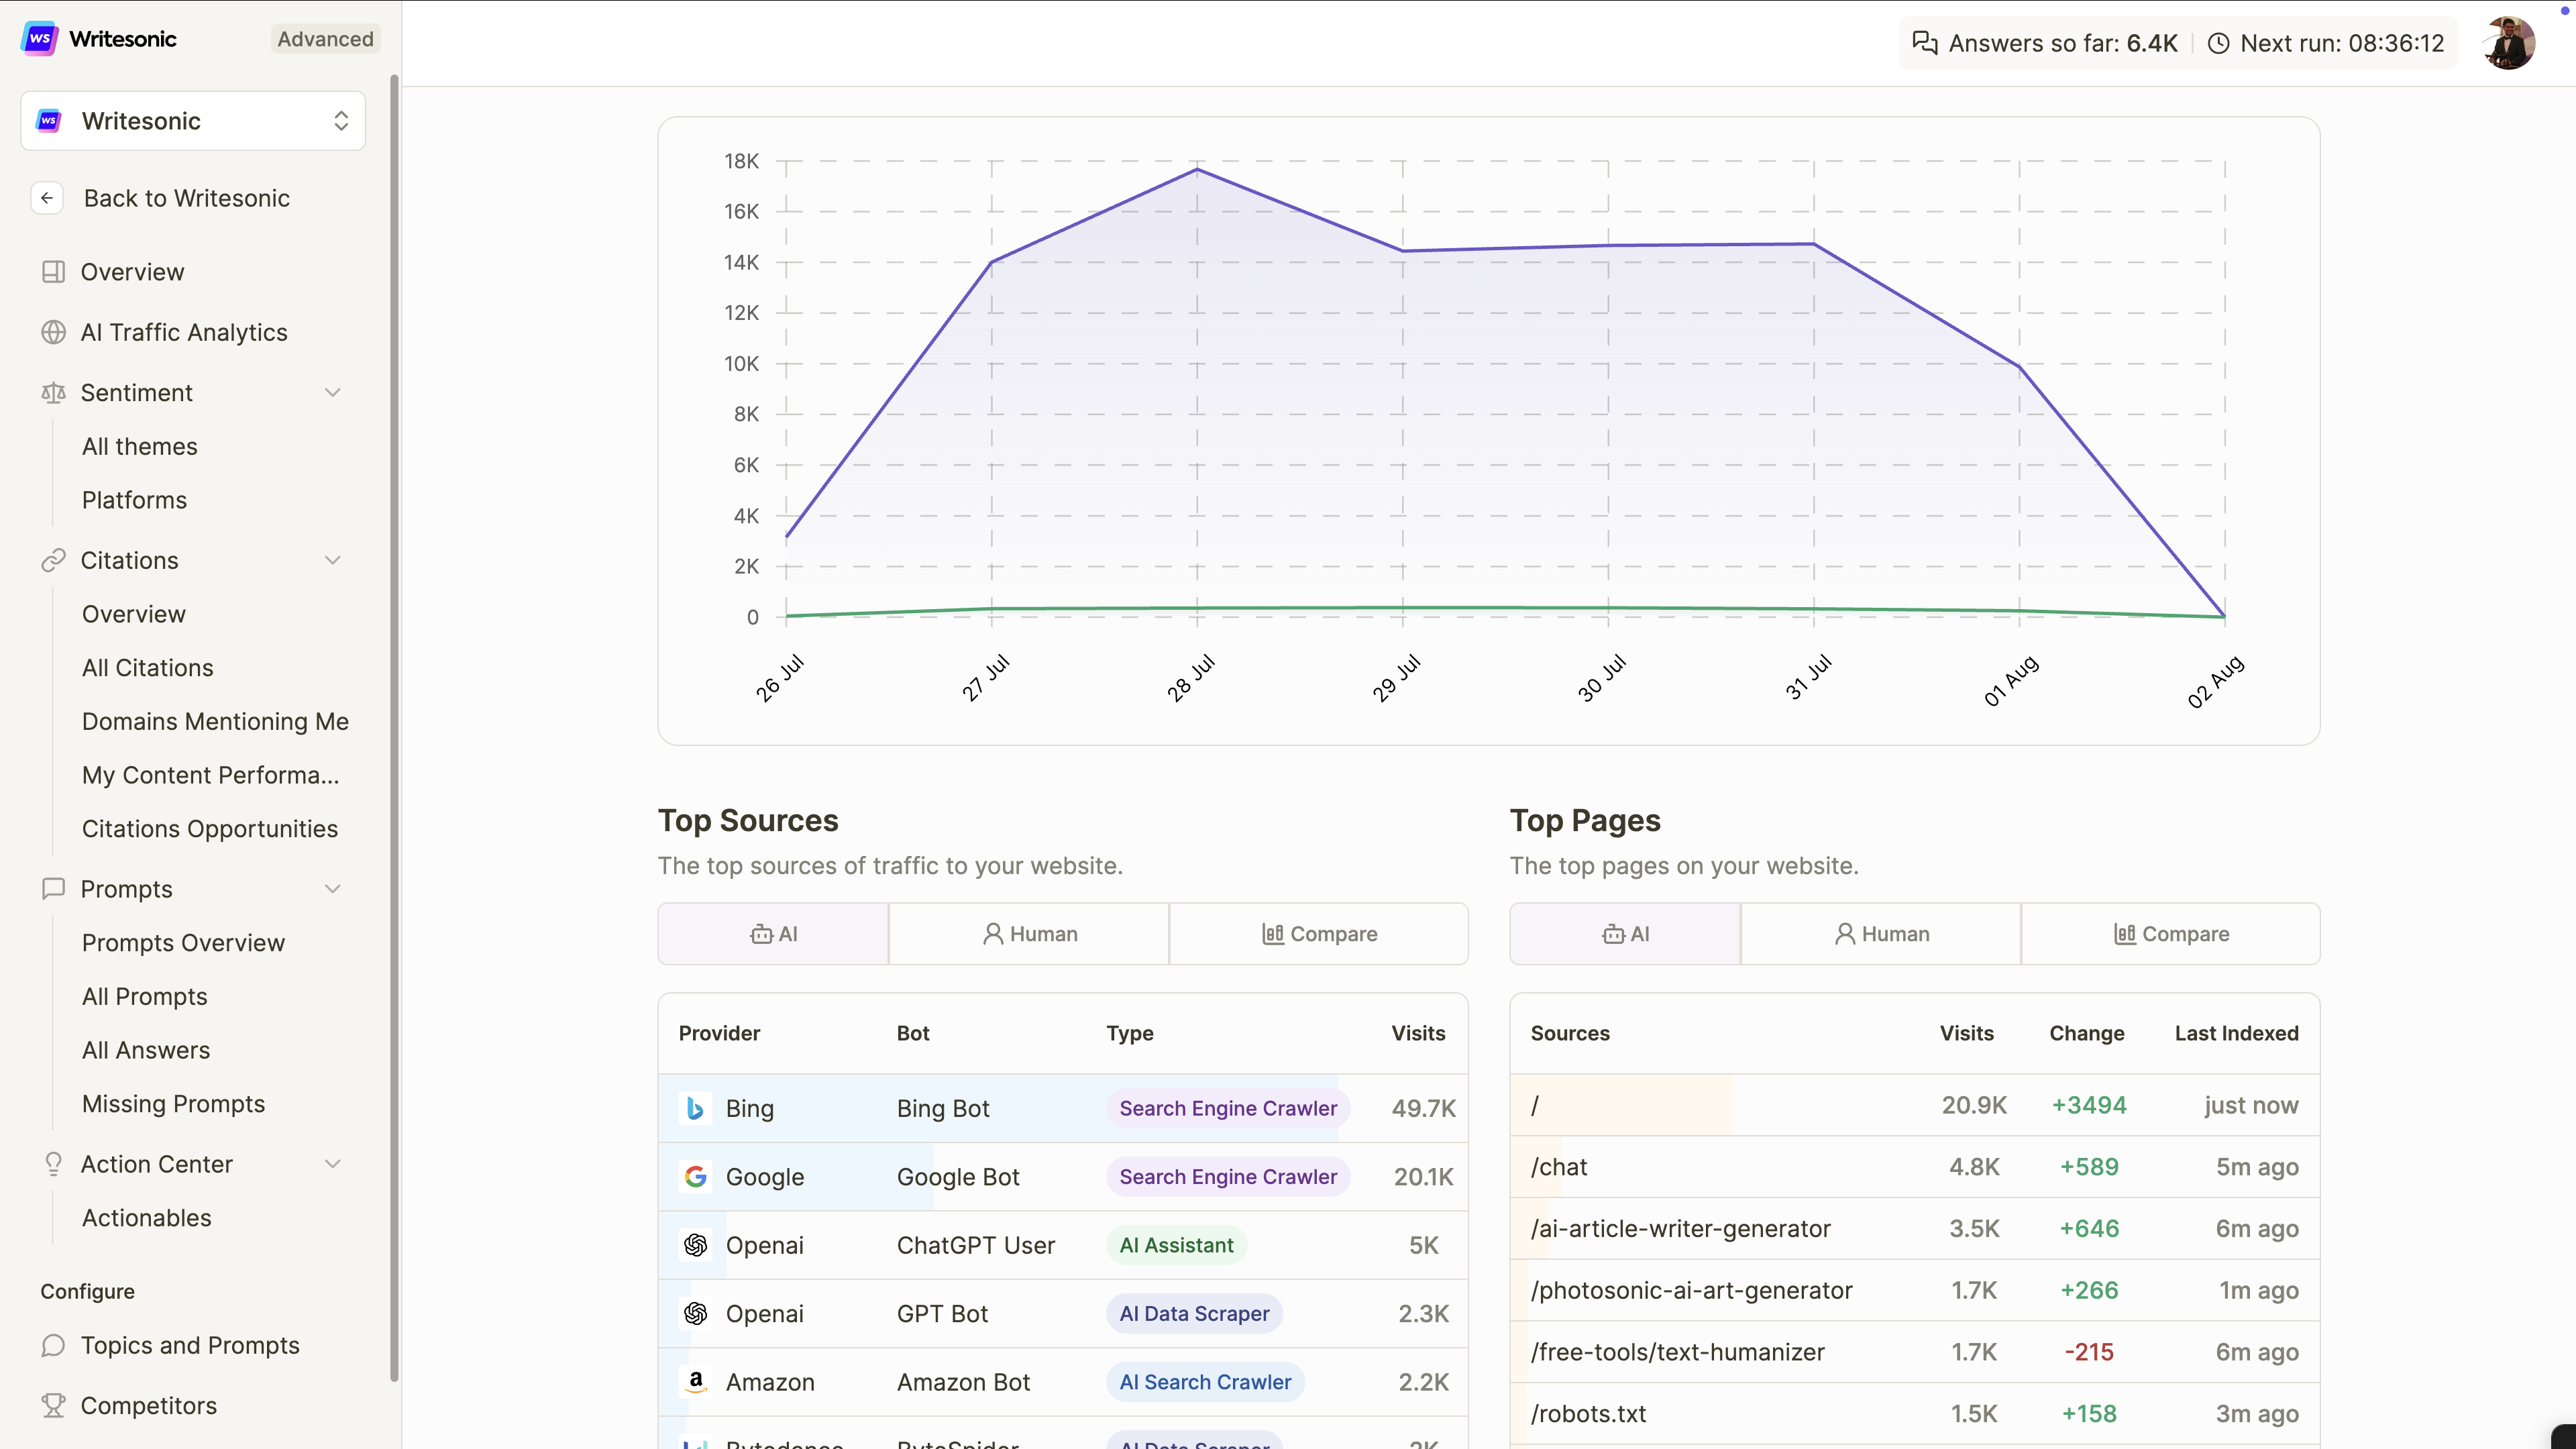This screenshot has height=1449, width=2576.
Task: Switch Top Sources to Human tab
Action: [1029, 934]
